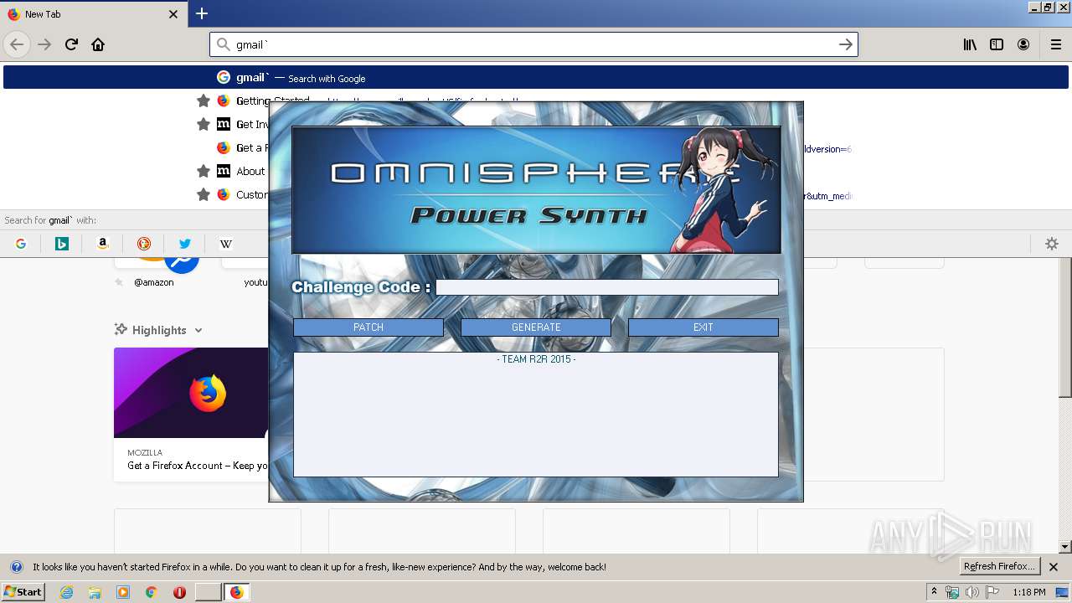Search with Twitter one-off engine icon
The width and height of the screenshot is (1072, 603).
(x=184, y=244)
